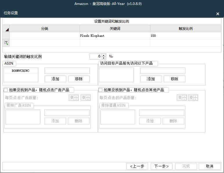The height and width of the screenshot is (173, 224).
Task: Click ASIN entry text field
Action: [67, 71]
